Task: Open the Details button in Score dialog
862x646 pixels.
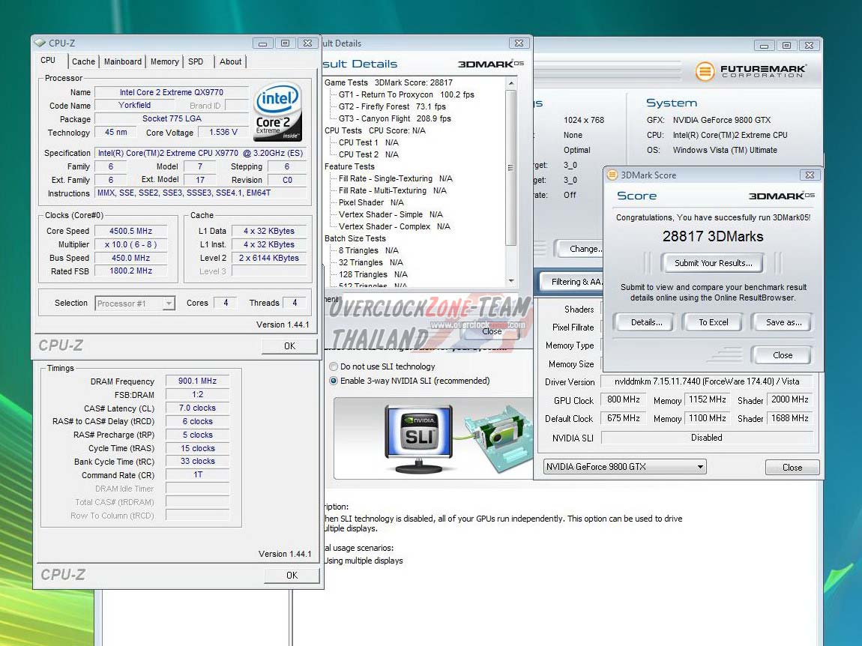Action: pos(646,322)
